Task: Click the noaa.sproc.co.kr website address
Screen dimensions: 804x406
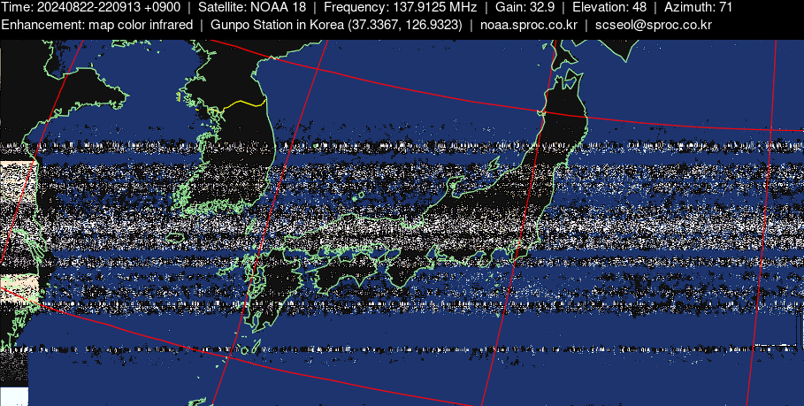Action: [x=528, y=25]
